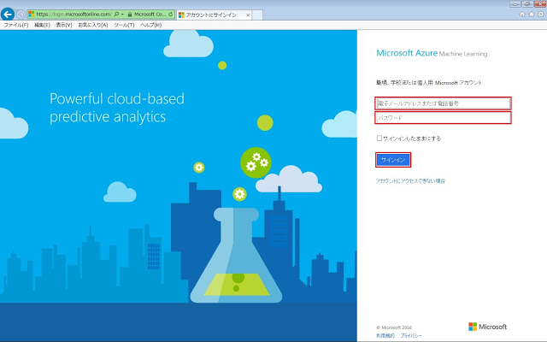Click the Powerful cloud-based predictive analytics headline

click(x=117, y=108)
